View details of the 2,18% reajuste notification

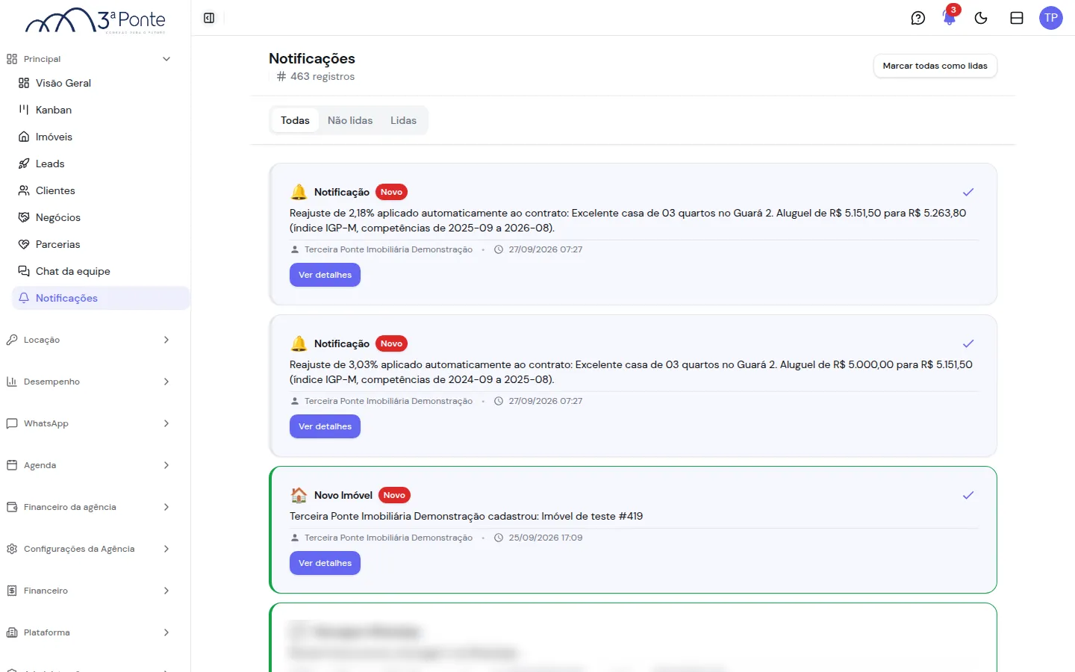point(325,275)
